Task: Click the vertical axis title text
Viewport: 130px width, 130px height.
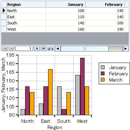Action: coord(3,85)
